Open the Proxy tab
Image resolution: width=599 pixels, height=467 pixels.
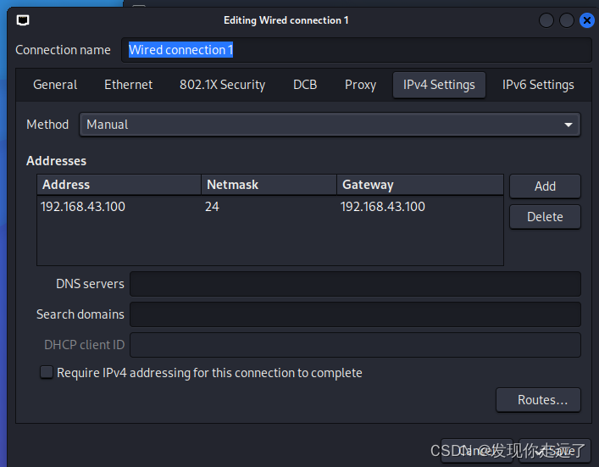click(360, 85)
